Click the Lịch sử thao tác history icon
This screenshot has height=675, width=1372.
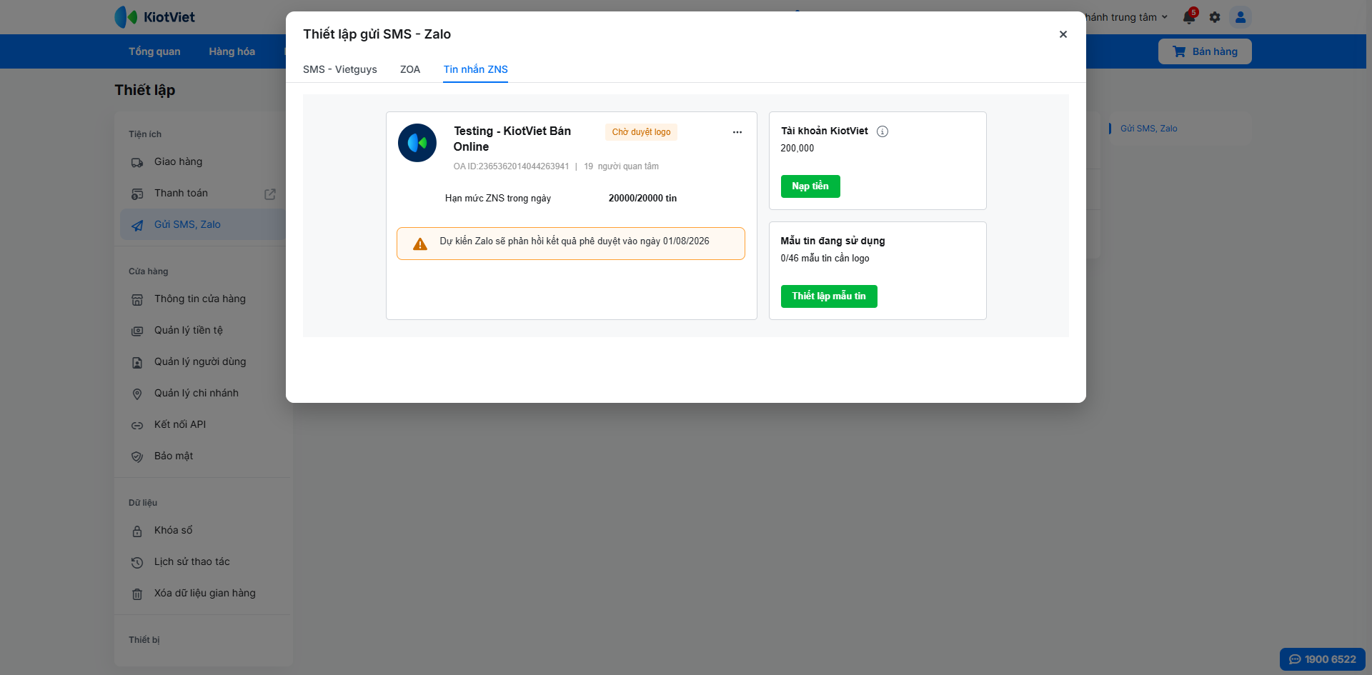pyautogui.click(x=137, y=563)
